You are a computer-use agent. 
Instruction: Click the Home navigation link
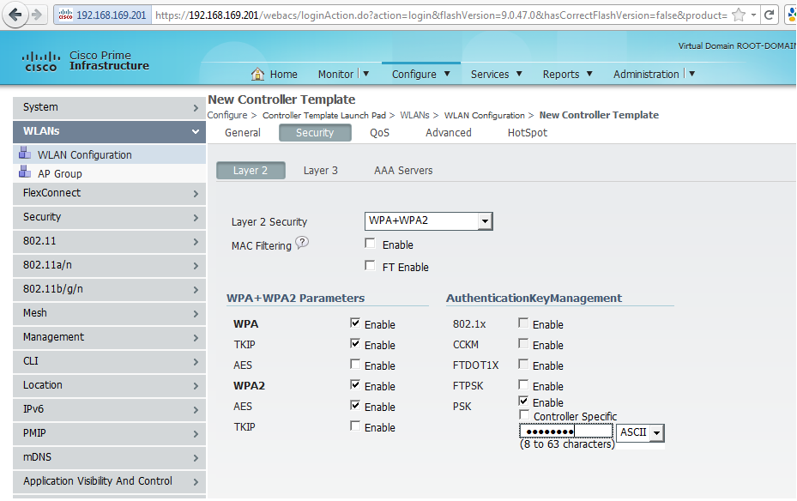point(284,74)
